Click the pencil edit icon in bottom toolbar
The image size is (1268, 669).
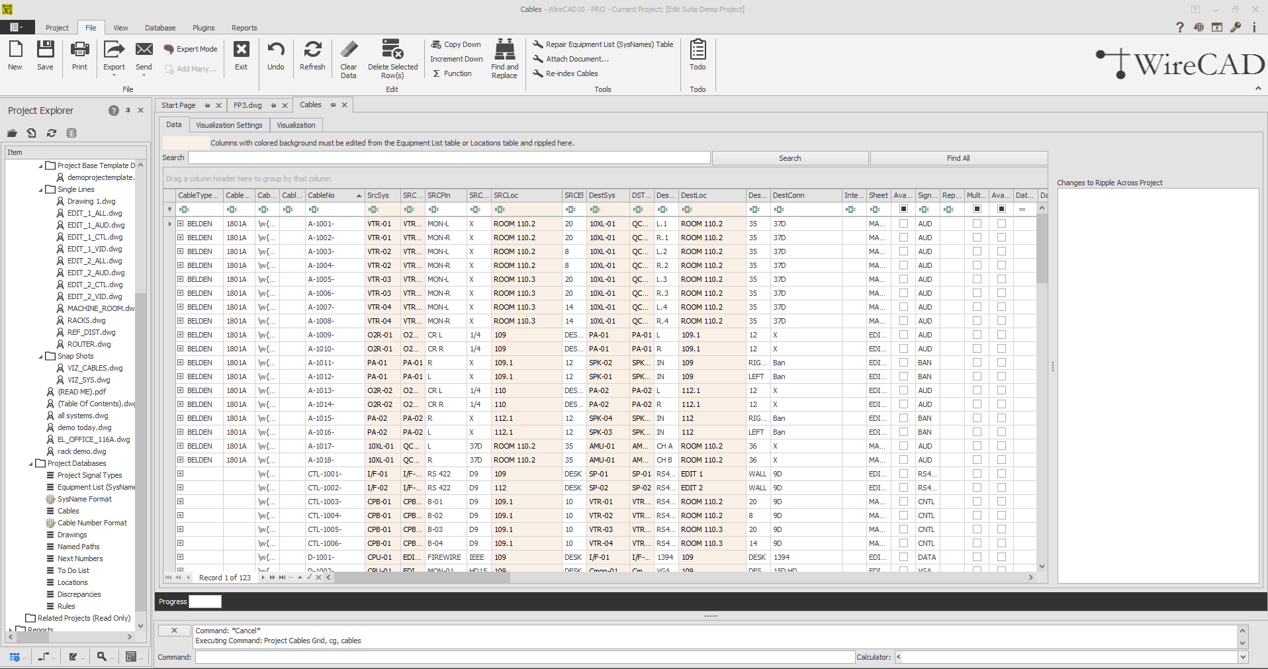click(x=73, y=656)
